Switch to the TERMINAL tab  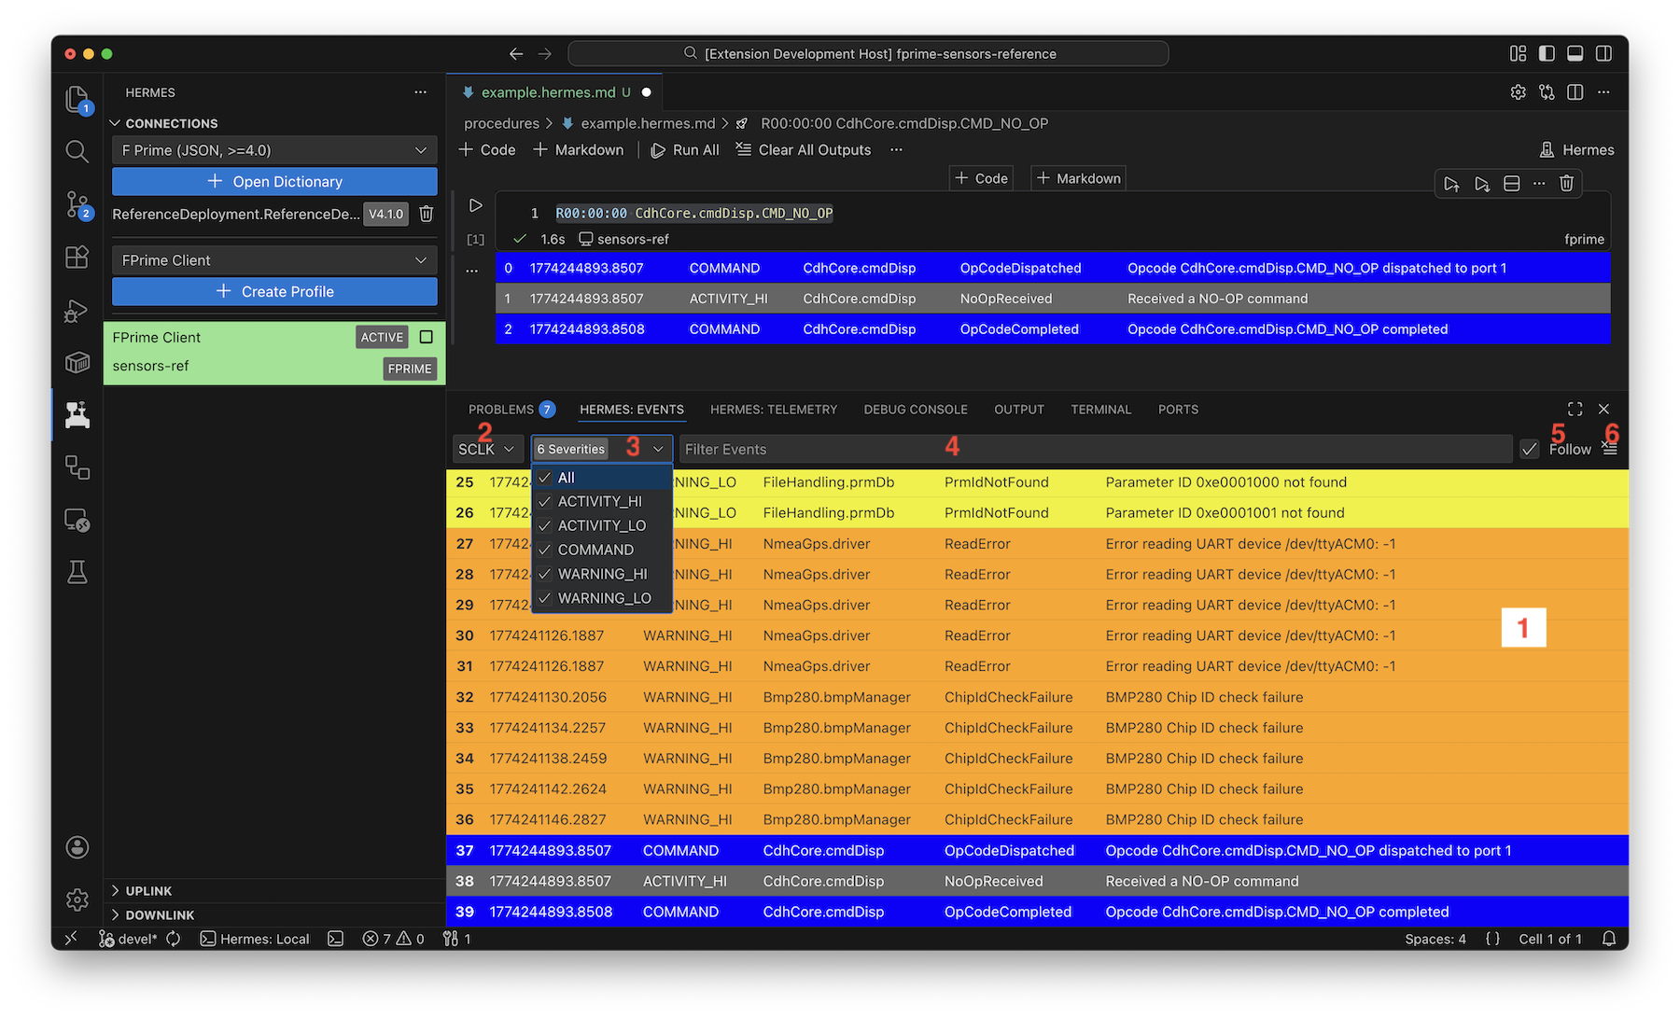1100,410
